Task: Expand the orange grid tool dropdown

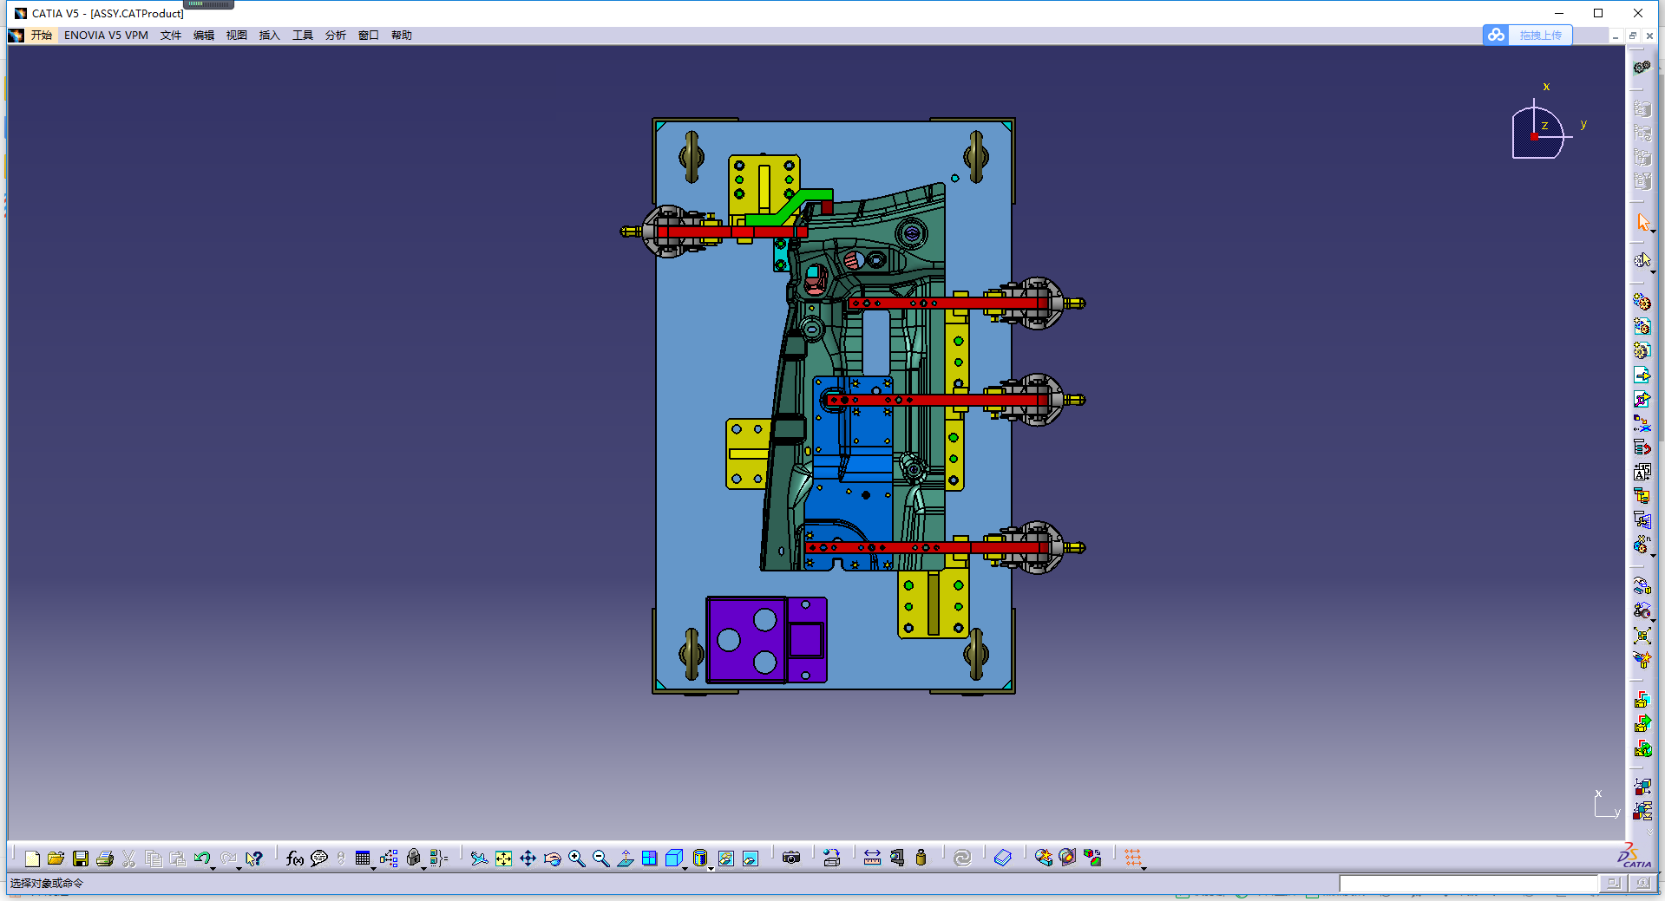Action: [x=1144, y=868]
